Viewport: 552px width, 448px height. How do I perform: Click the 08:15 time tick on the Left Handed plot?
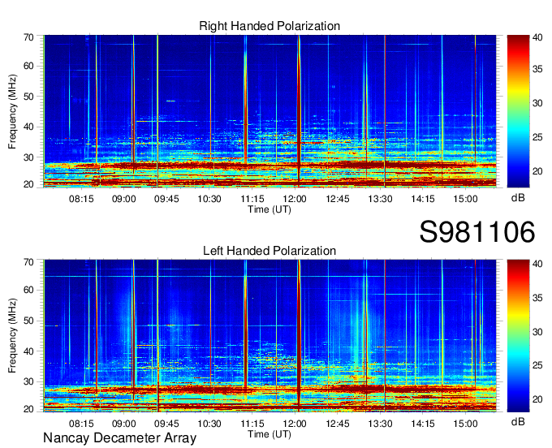point(81,424)
